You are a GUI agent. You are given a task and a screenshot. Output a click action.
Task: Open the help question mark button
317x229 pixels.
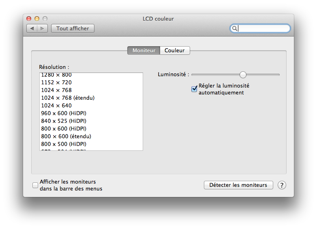282,185
